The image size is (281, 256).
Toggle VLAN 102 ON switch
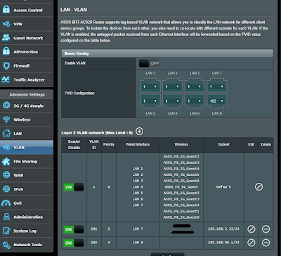tap(74, 243)
